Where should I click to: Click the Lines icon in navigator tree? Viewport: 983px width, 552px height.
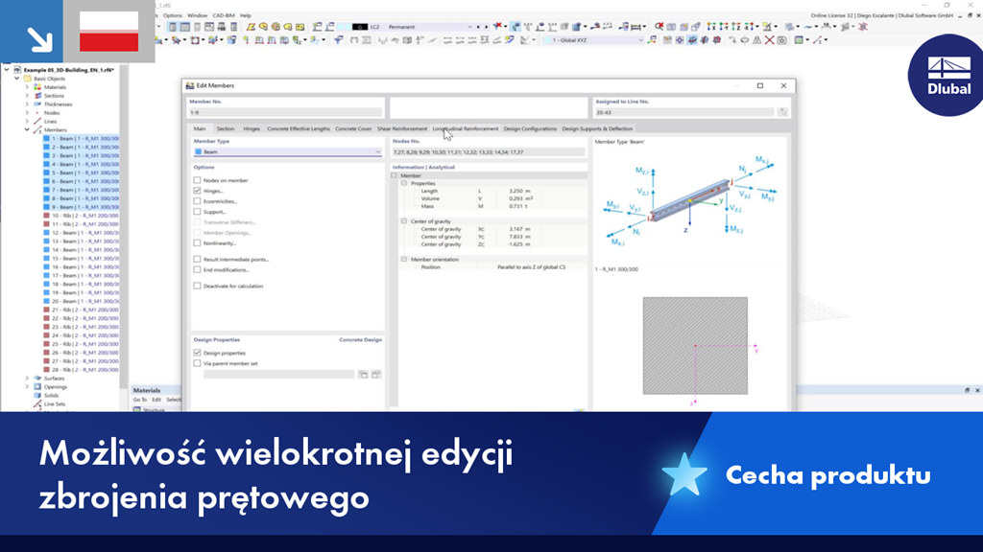coord(37,122)
